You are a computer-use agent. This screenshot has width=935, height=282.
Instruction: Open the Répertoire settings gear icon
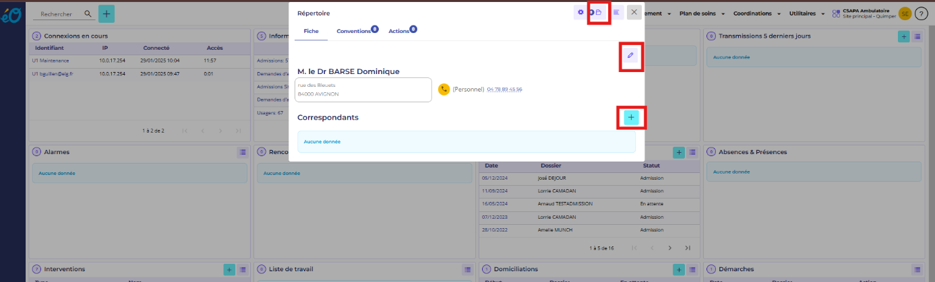coord(580,13)
